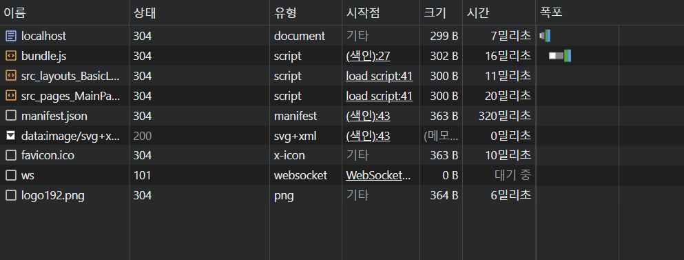Click the 폭포 waterfall column header
Image resolution: width=684 pixels, height=260 pixels.
[x=610, y=12]
